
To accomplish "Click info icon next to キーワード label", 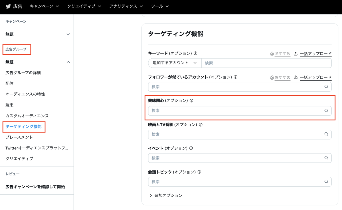I will 195,53.
